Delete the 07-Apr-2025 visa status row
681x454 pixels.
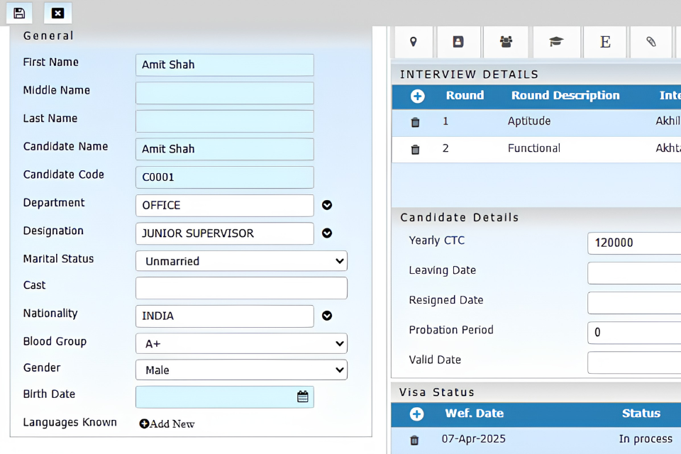coord(414,440)
